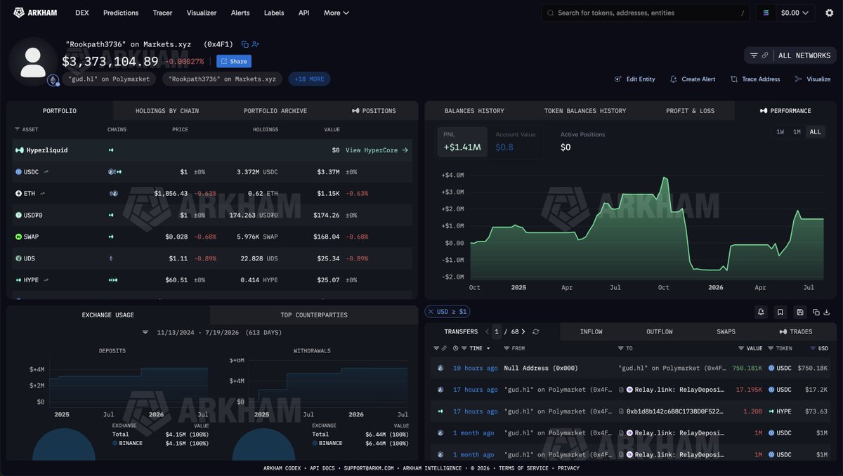Click the filter icon beside exchange date range
The image size is (843, 476).
tap(145, 333)
